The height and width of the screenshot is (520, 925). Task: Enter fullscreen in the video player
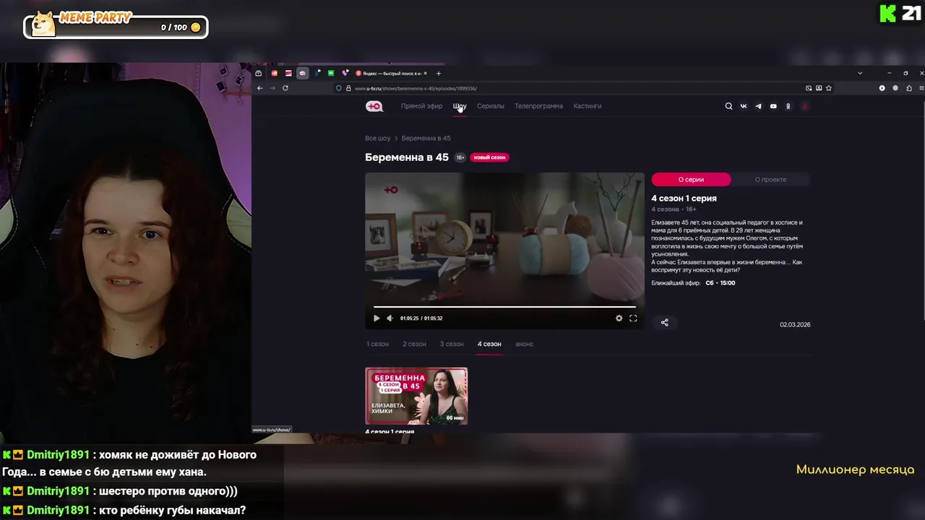coord(633,318)
